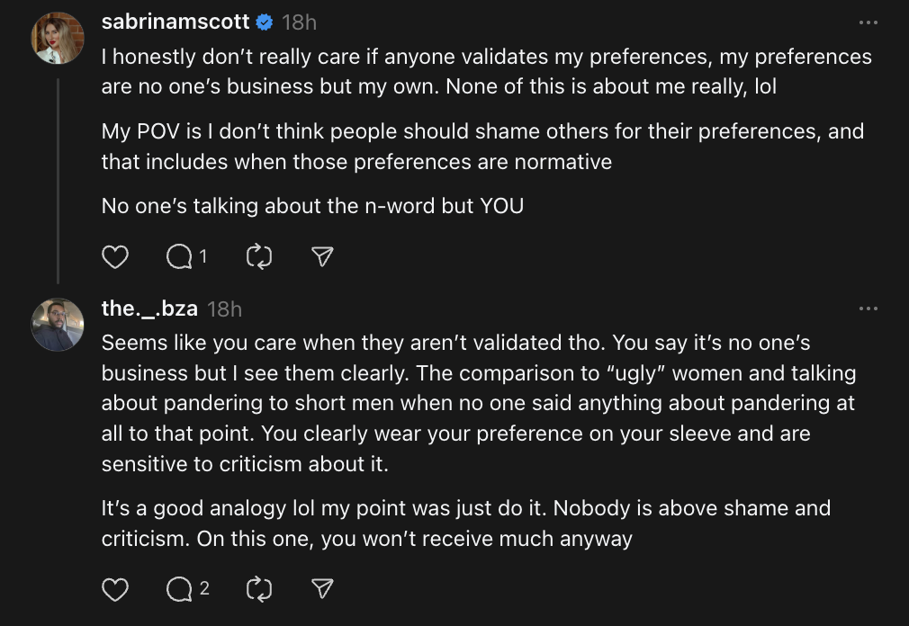Click the 18h timestamp on the._.bza's post
909x626 pixels.
[x=224, y=309]
